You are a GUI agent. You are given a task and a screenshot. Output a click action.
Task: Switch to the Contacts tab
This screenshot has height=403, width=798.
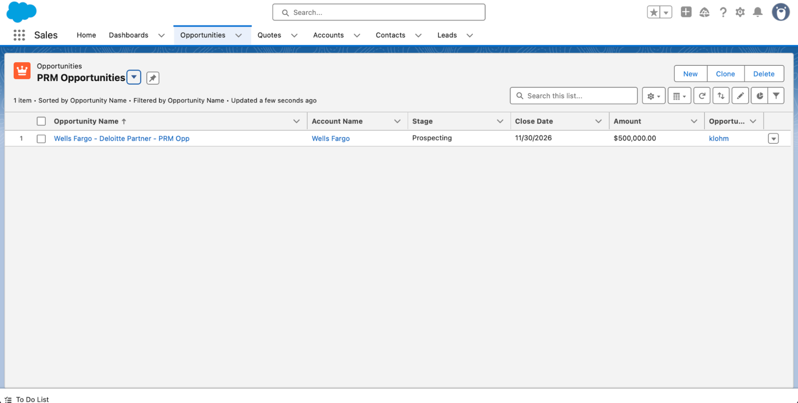[391, 35]
